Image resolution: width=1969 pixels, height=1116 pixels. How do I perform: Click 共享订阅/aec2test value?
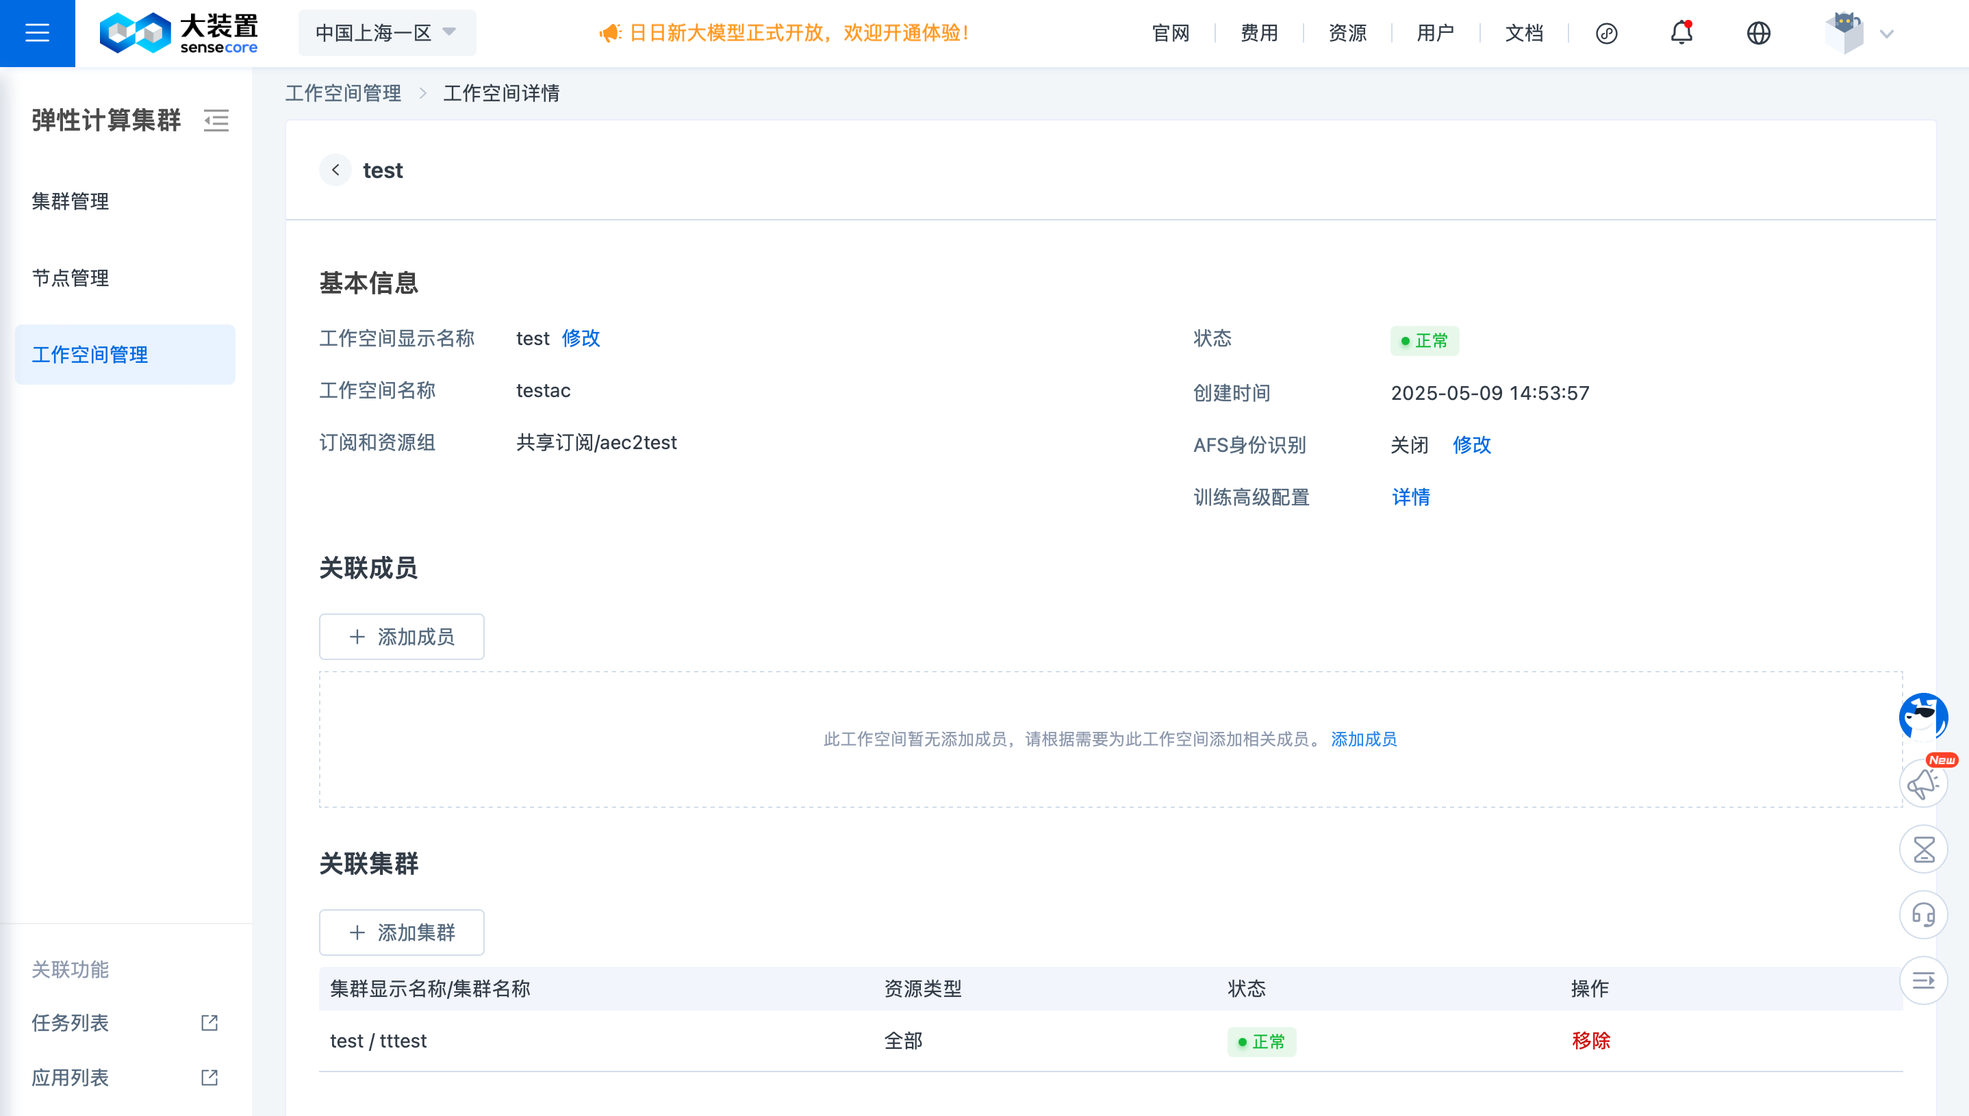click(x=596, y=442)
